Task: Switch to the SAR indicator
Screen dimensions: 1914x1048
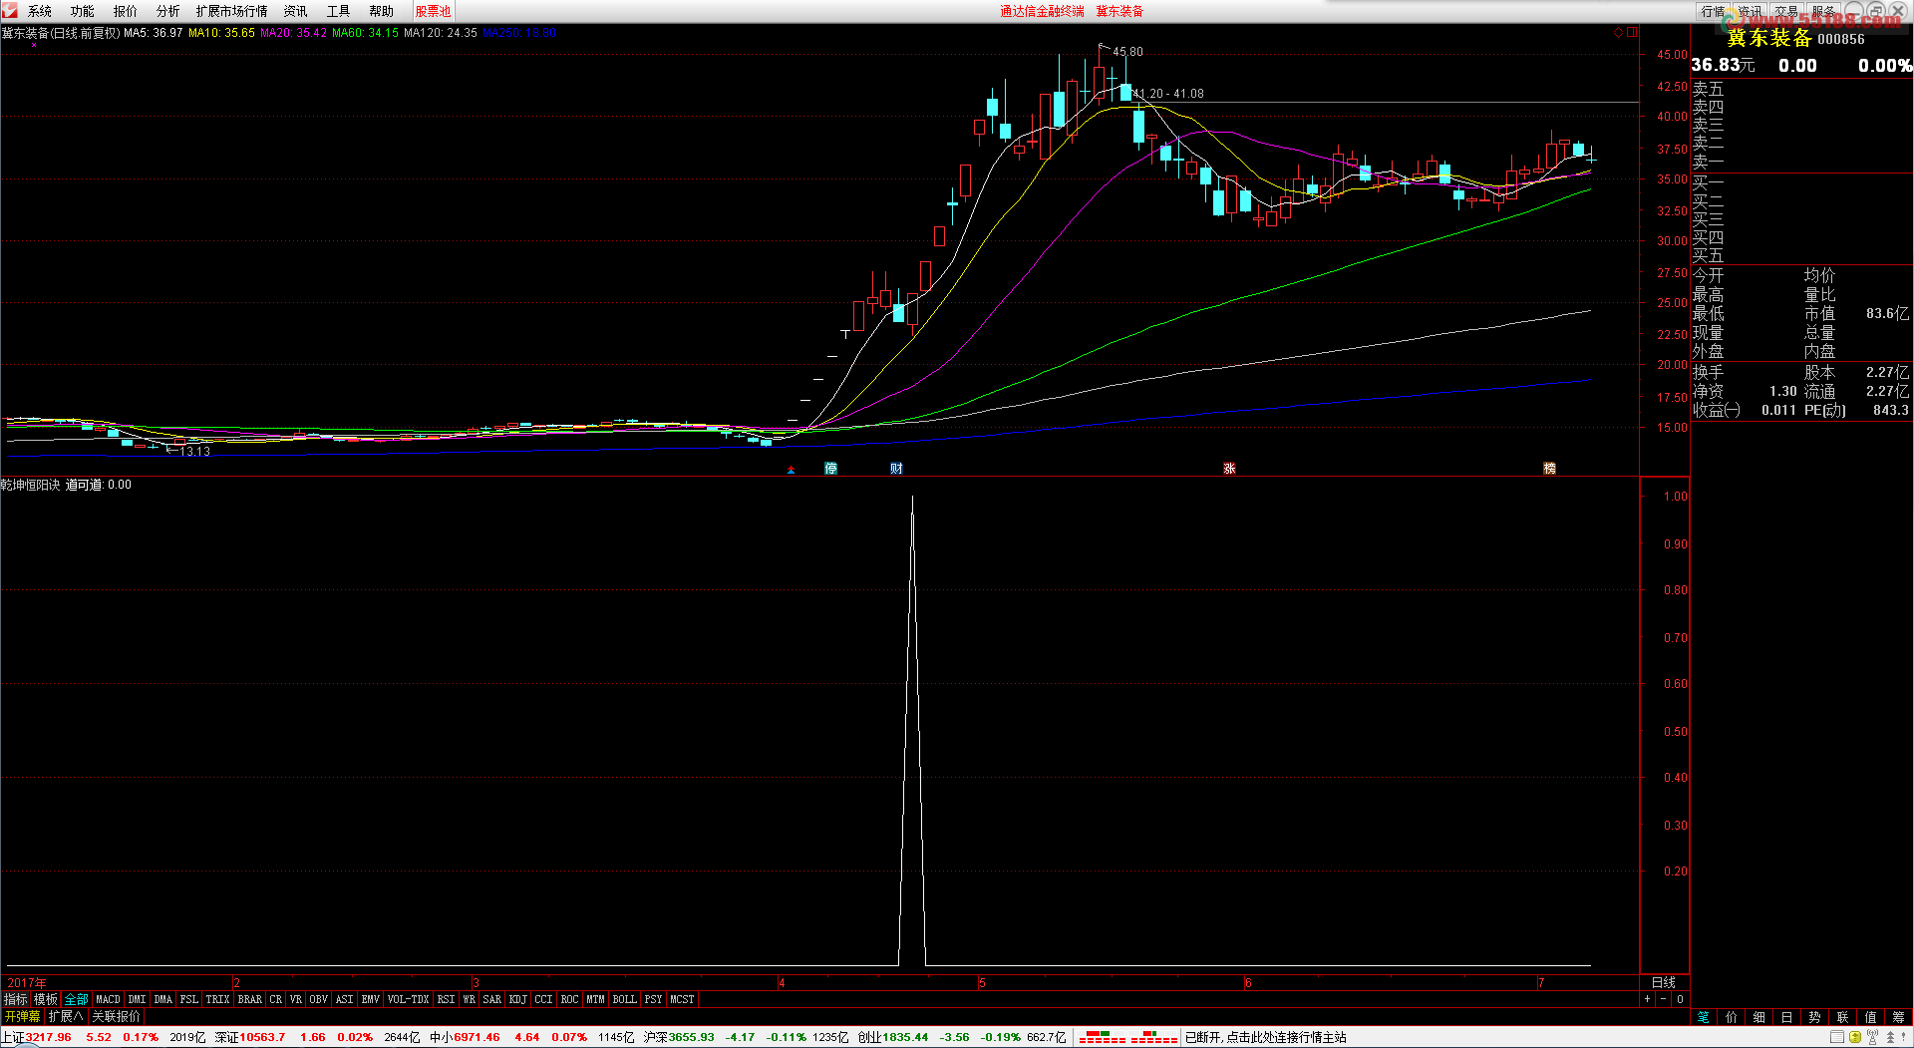Action: [492, 999]
